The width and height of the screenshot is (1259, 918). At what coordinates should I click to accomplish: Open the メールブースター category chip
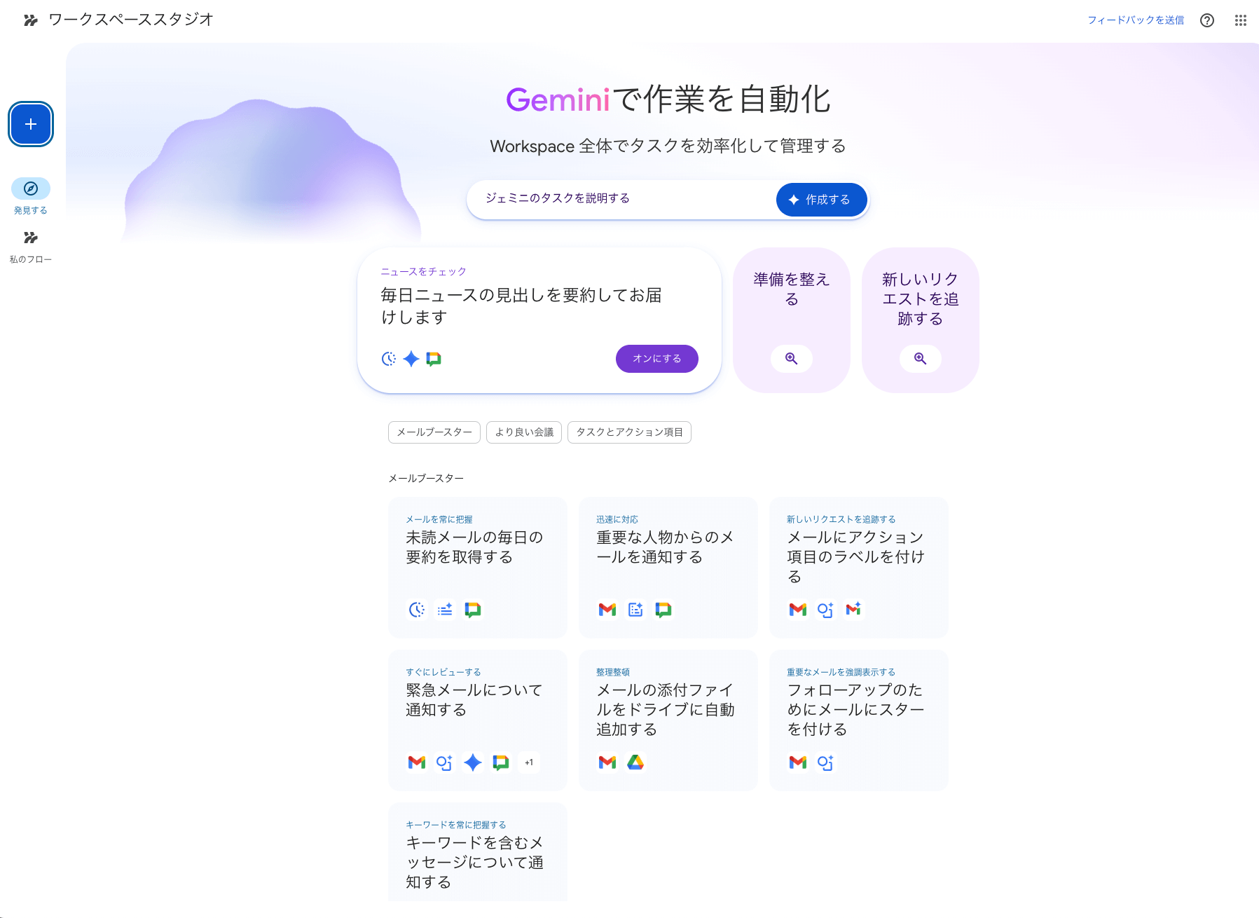[x=434, y=432]
